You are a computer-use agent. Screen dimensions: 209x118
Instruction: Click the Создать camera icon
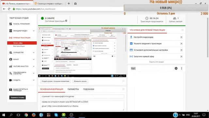click(x=10, y=80)
